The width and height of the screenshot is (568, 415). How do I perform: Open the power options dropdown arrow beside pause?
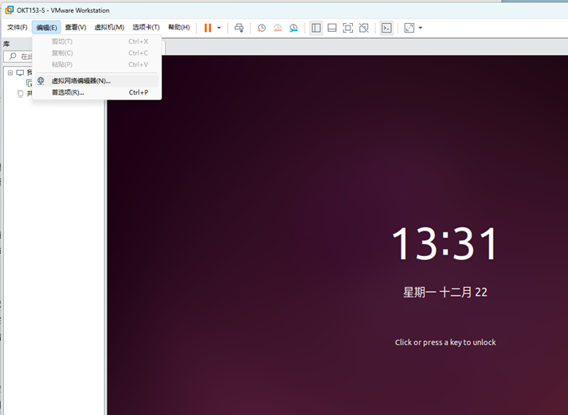219,28
